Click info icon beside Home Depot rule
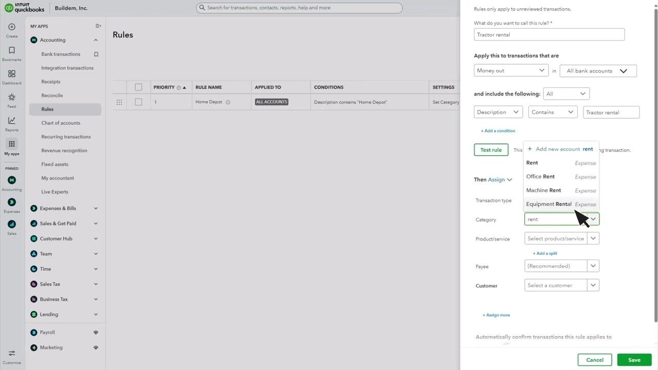658x370 pixels. [228, 102]
